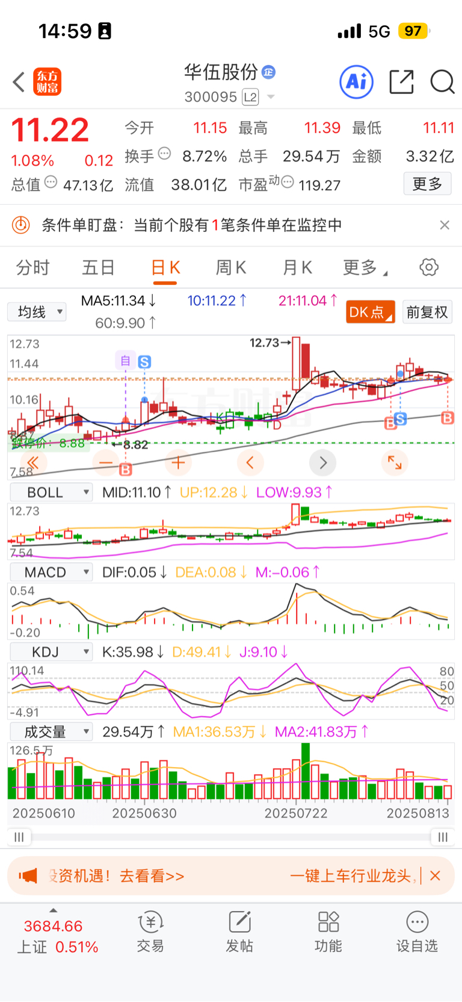
Task: Show 更多 quote details
Action: (427, 184)
